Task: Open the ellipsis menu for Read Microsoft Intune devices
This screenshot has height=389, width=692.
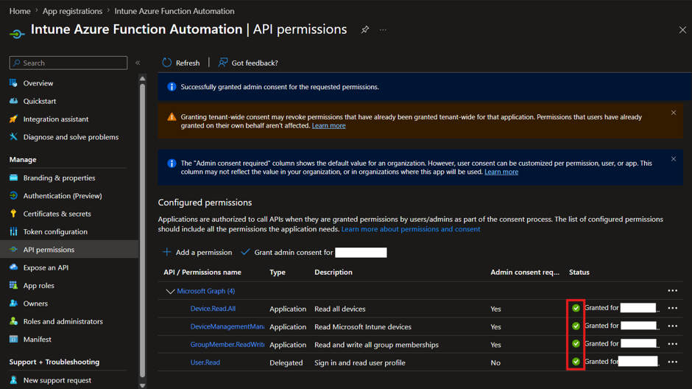Action: (x=673, y=326)
